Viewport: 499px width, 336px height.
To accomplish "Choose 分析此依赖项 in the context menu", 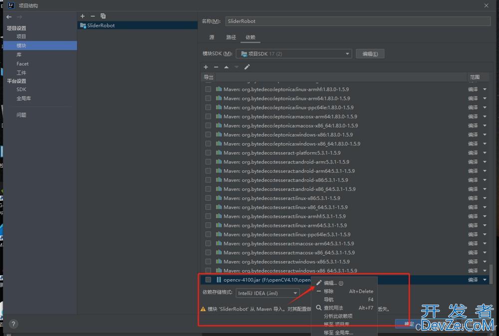I will [344, 316].
